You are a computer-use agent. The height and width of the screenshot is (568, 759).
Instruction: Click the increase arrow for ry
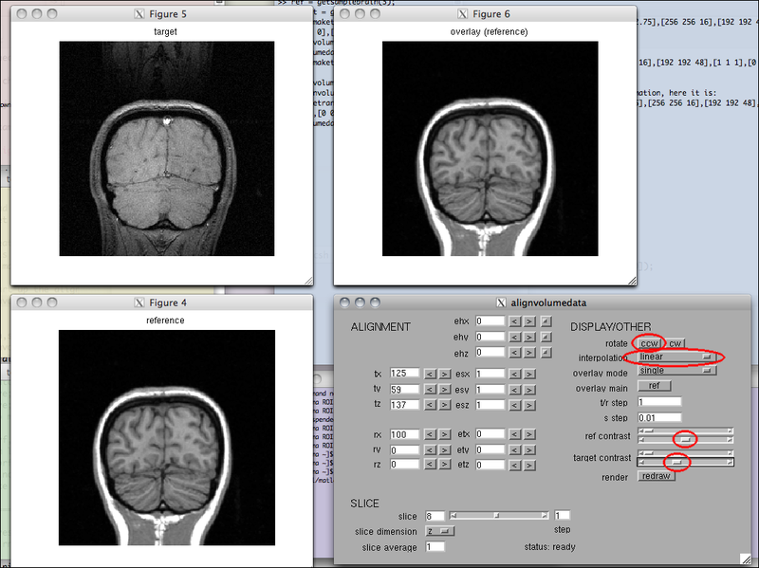[444, 449]
